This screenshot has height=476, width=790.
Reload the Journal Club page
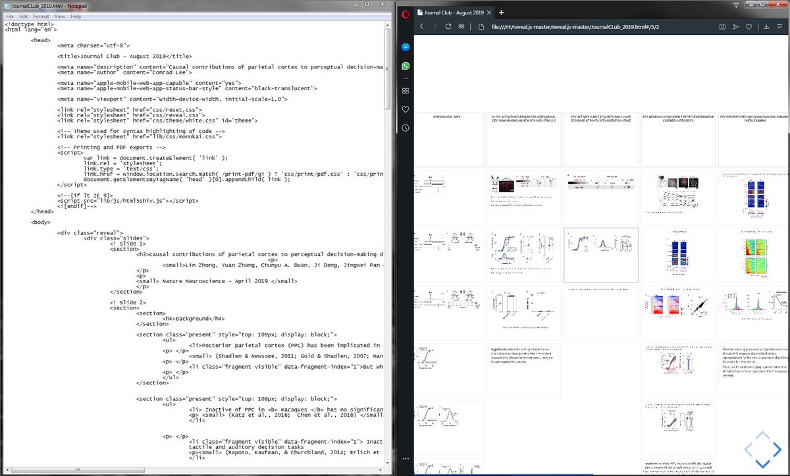click(x=448, y=27)
